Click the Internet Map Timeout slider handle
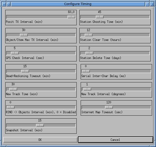Viewport: 156px width, 147px height. 109,107
